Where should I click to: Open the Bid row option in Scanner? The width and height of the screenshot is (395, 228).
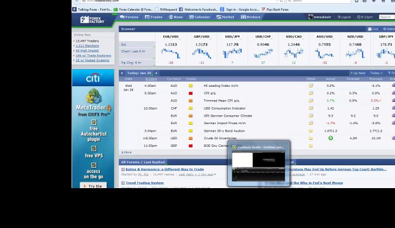pyautogui.click(x=137, y=44)
